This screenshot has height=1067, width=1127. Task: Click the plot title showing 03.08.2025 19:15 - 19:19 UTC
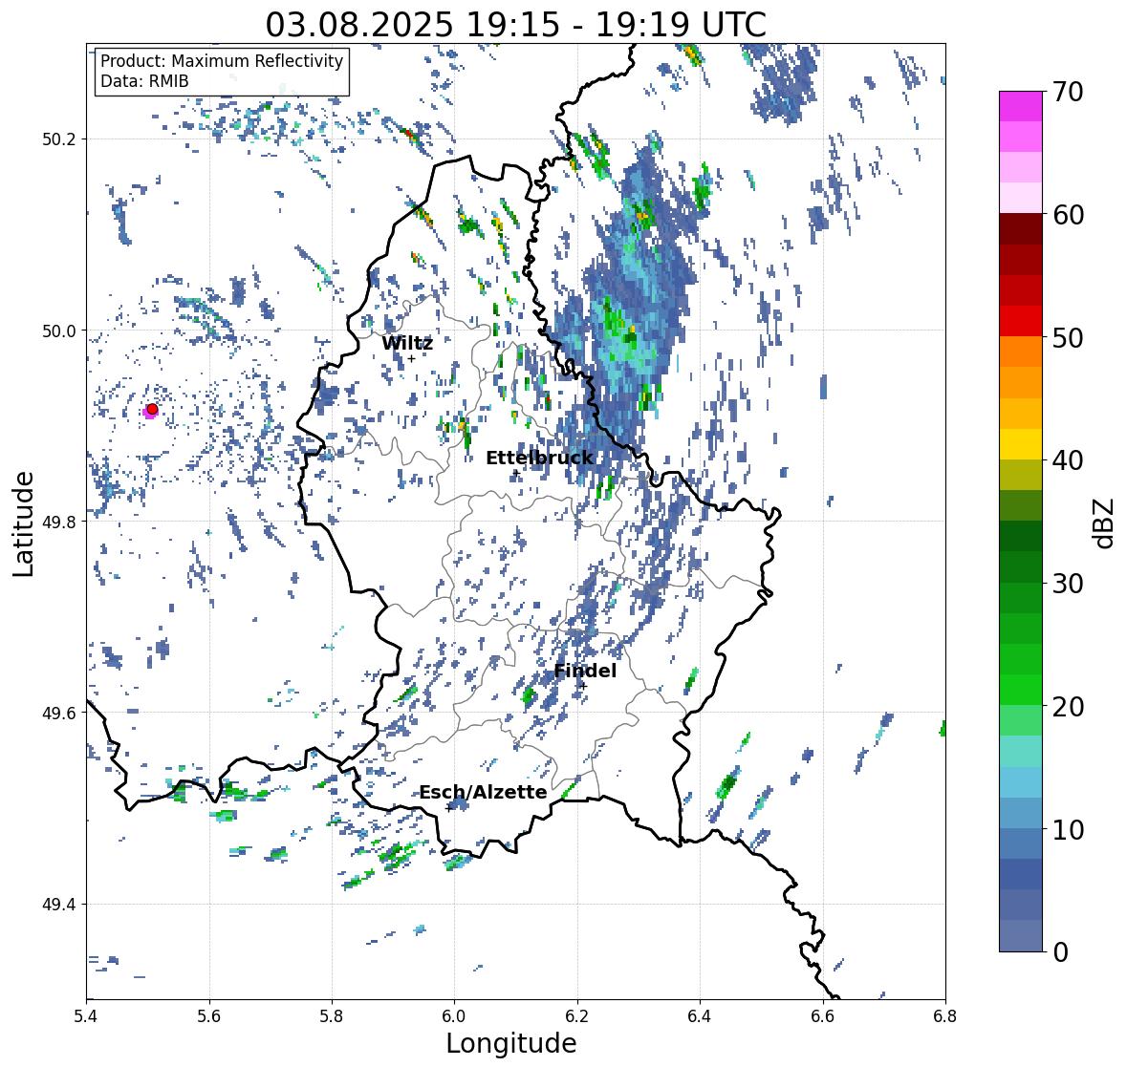click(x=515, y=24)
